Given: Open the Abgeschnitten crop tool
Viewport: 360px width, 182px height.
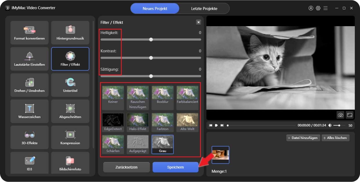Looking at the screenshot, I should [70, 111].
